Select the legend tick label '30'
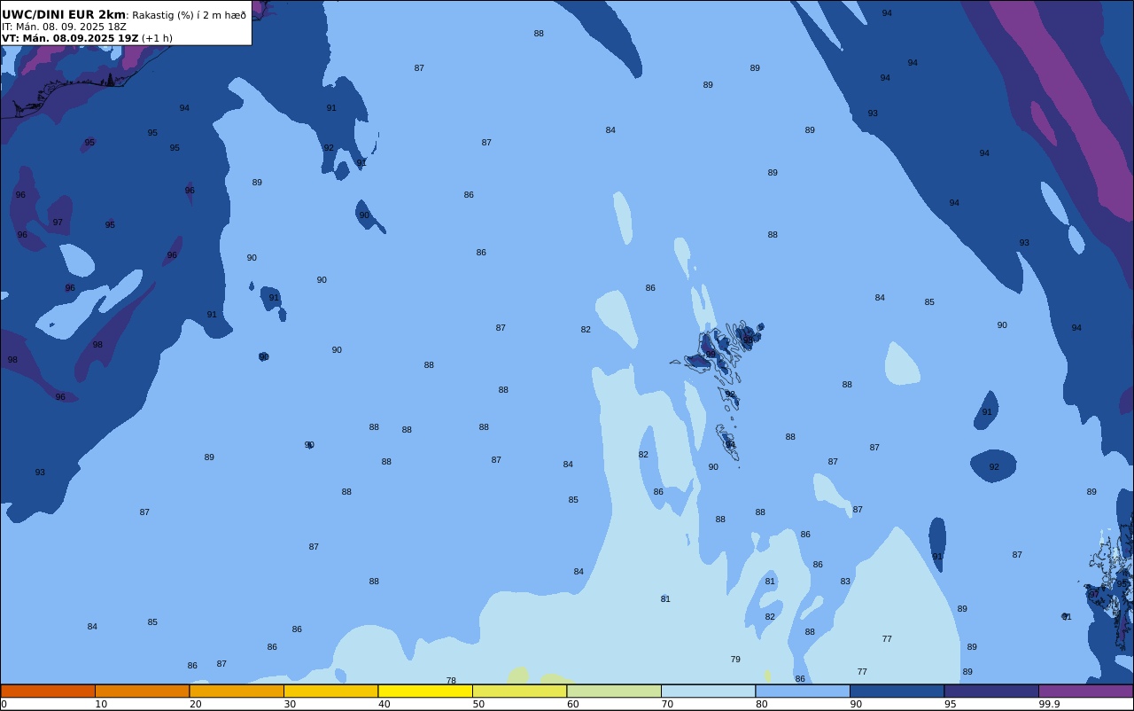 290,705
